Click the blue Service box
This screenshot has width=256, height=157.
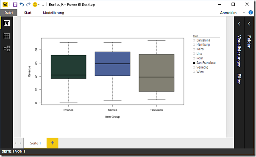tap(112, 64)
